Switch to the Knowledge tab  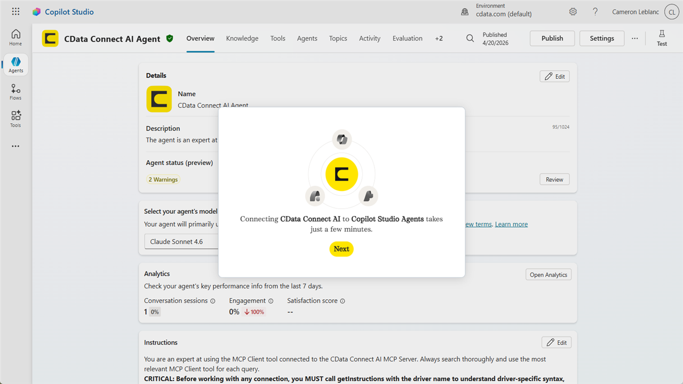click(x=242, y=38)
